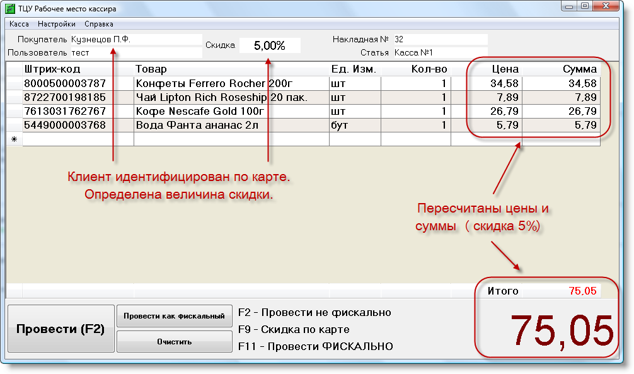Click the Пользователь field showing тест

click(136, 52)
